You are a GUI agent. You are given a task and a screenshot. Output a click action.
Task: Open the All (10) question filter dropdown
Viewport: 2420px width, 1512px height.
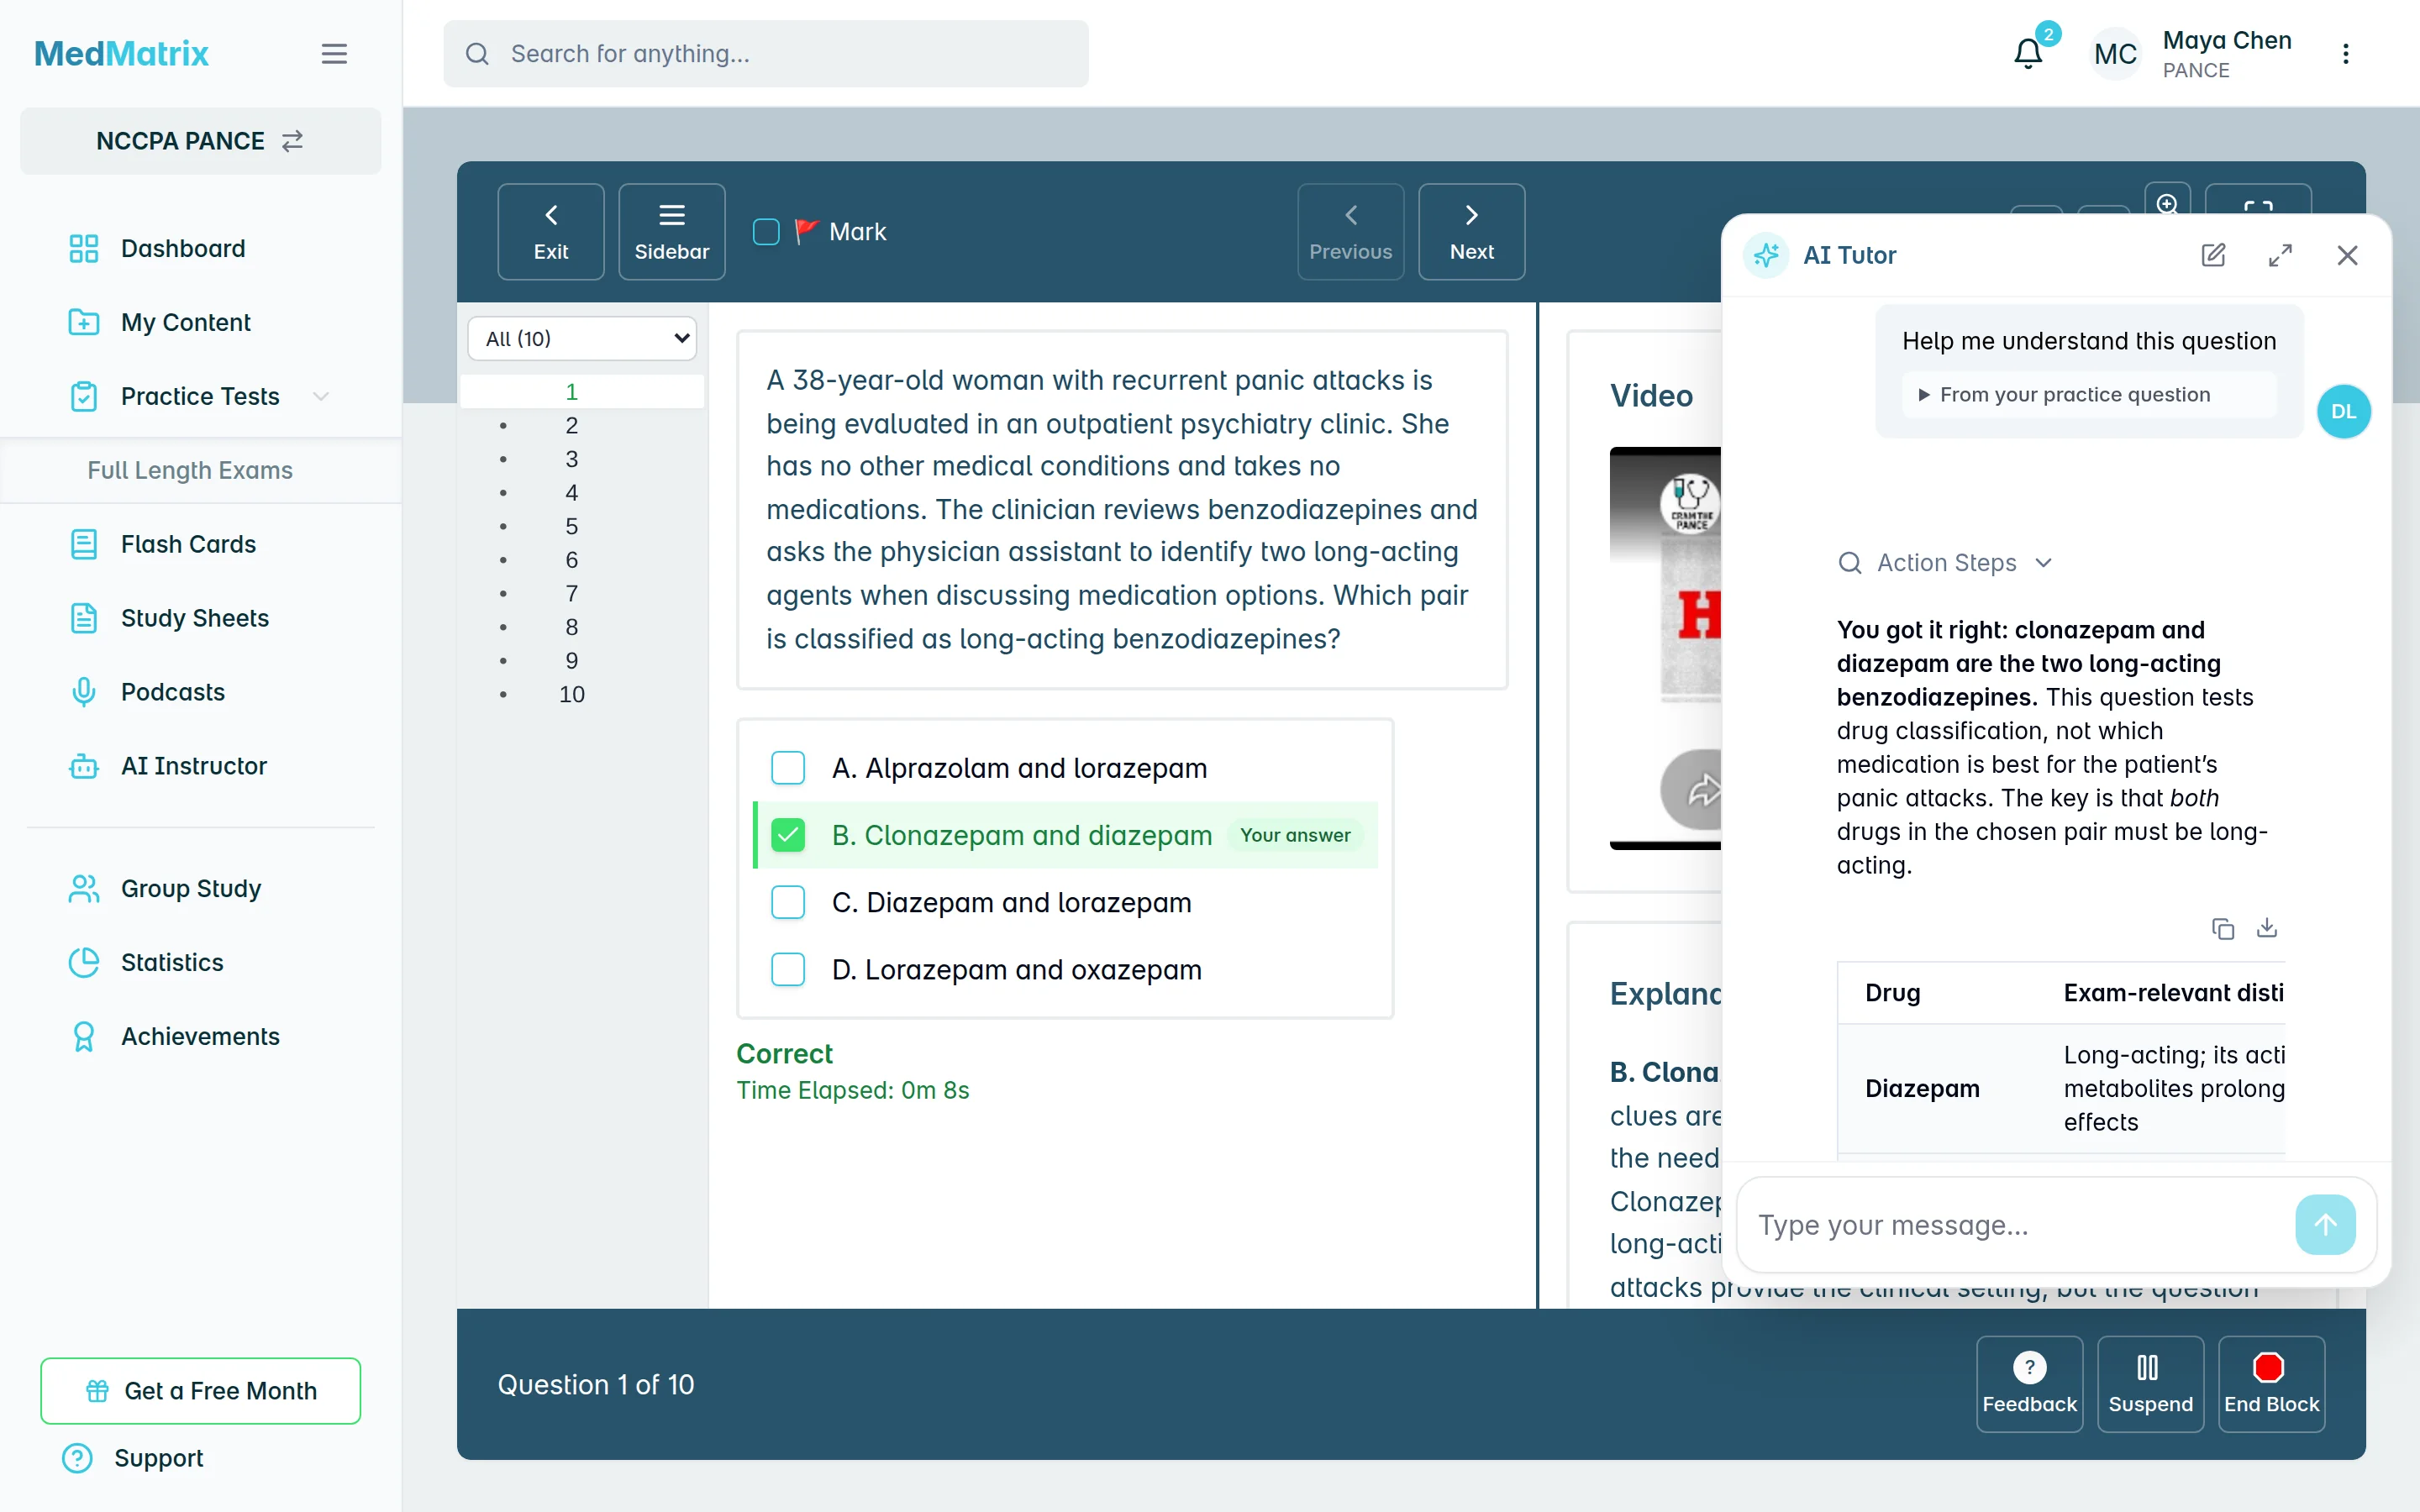click(582, 339)
